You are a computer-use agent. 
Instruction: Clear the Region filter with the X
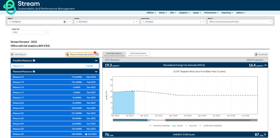(67, 22)
